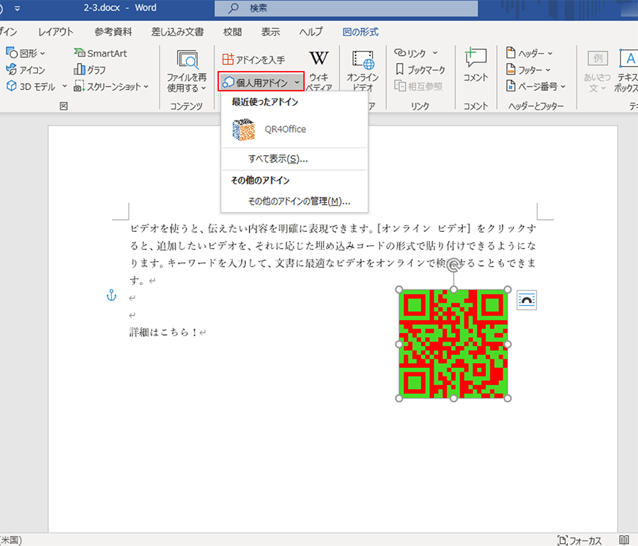This screenshot has width=638, height=546.
Task: Click the search magnifier icon
Action: pyautogui.click(x=233, y=8)
